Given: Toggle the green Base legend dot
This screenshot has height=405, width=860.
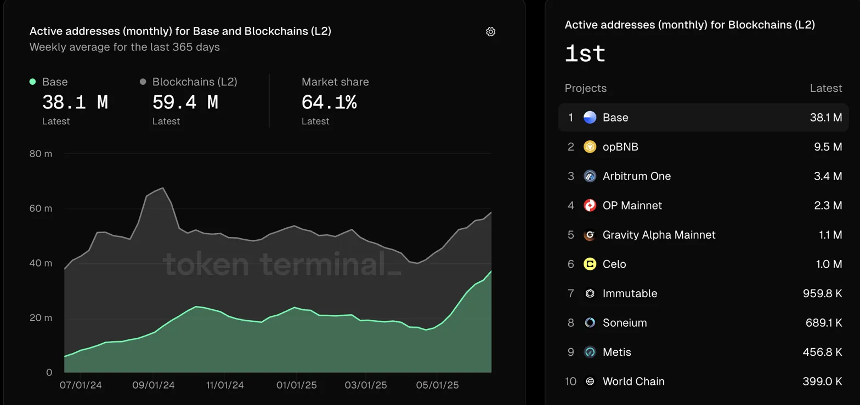Looking at the screenshot, I should click(x=32, y=82).
